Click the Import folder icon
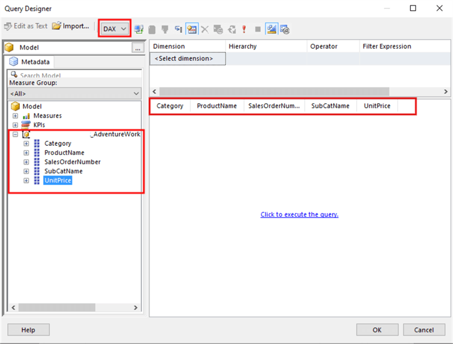 click(57, 27)
